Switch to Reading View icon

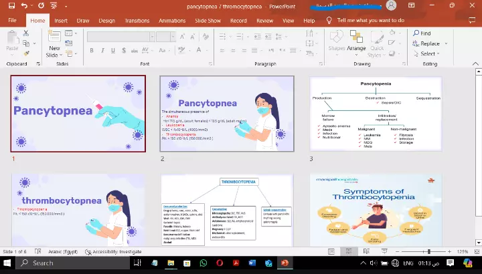click(x=366, y=251)
